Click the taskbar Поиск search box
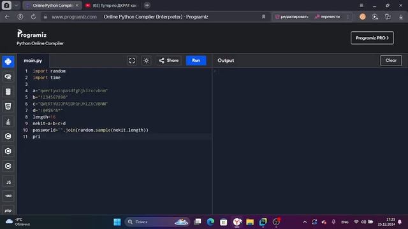This screenshot has height=229, width=408. [x=157, y=222]
